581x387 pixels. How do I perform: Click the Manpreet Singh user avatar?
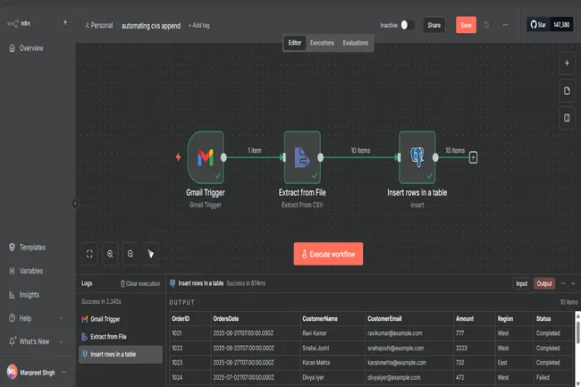(13, 372)
